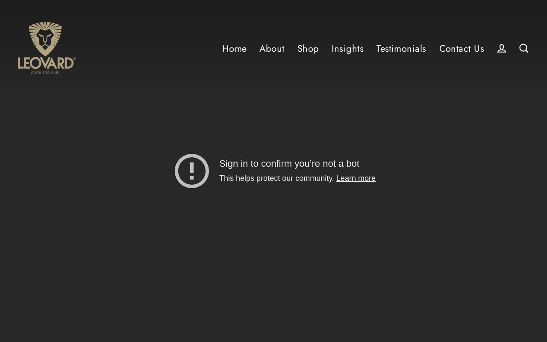Open the About page
This screenshot has width=547, height=342.
(x=272, y=48)
